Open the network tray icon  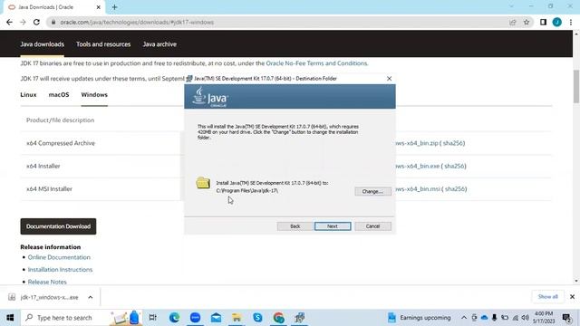[515, 318]
